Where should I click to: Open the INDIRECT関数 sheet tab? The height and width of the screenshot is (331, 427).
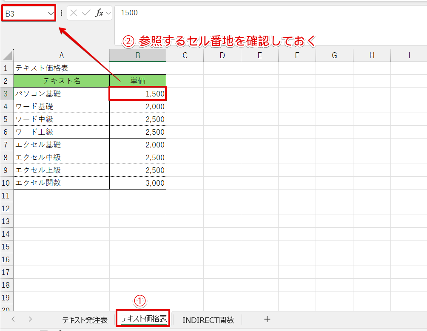tap(208, 320)
